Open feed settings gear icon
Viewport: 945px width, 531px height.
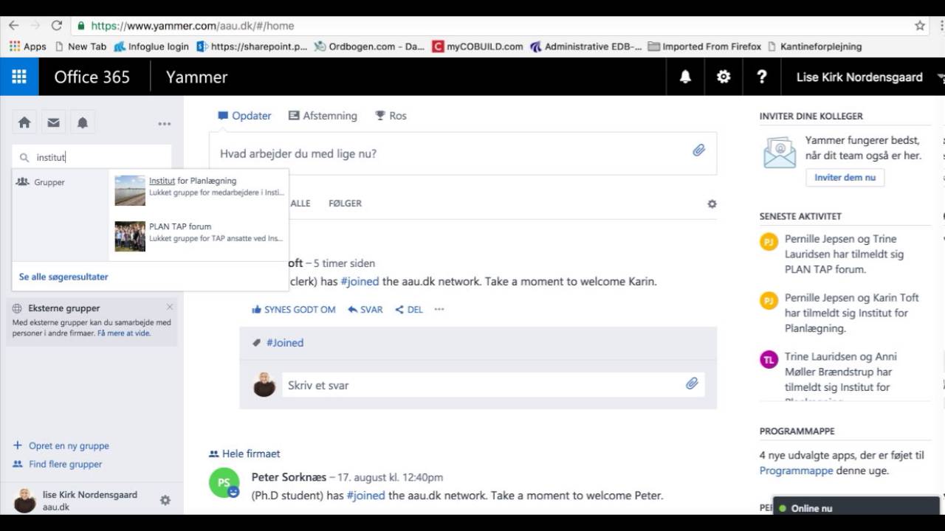point(712,204)
